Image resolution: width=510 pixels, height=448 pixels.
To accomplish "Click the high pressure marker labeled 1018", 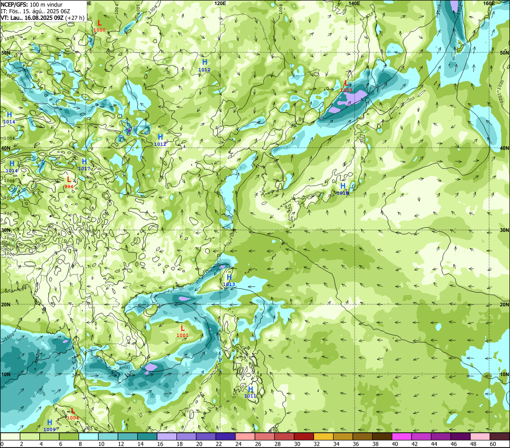I will [343, 189].
